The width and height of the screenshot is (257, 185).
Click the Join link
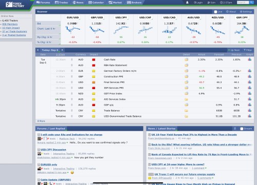211,3
